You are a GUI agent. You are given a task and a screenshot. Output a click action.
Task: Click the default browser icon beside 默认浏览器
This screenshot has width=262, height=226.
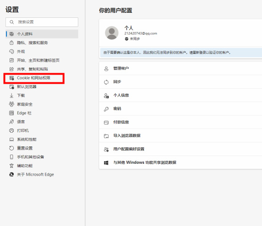point(11,86)
